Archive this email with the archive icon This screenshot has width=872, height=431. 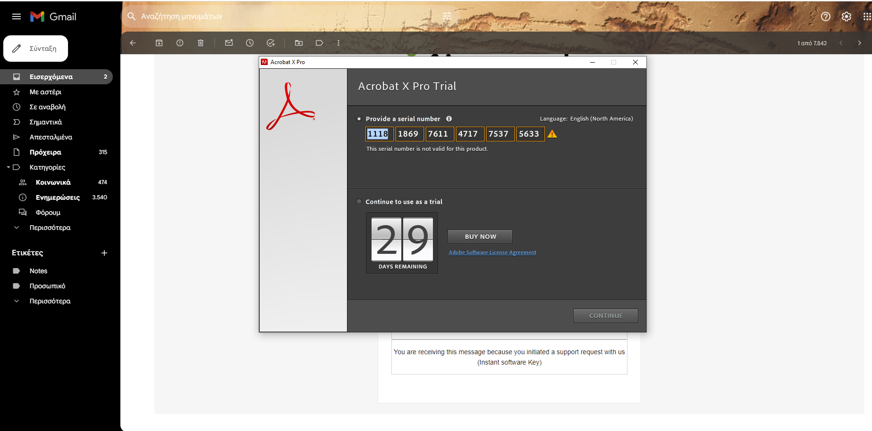tap(159, 43)
